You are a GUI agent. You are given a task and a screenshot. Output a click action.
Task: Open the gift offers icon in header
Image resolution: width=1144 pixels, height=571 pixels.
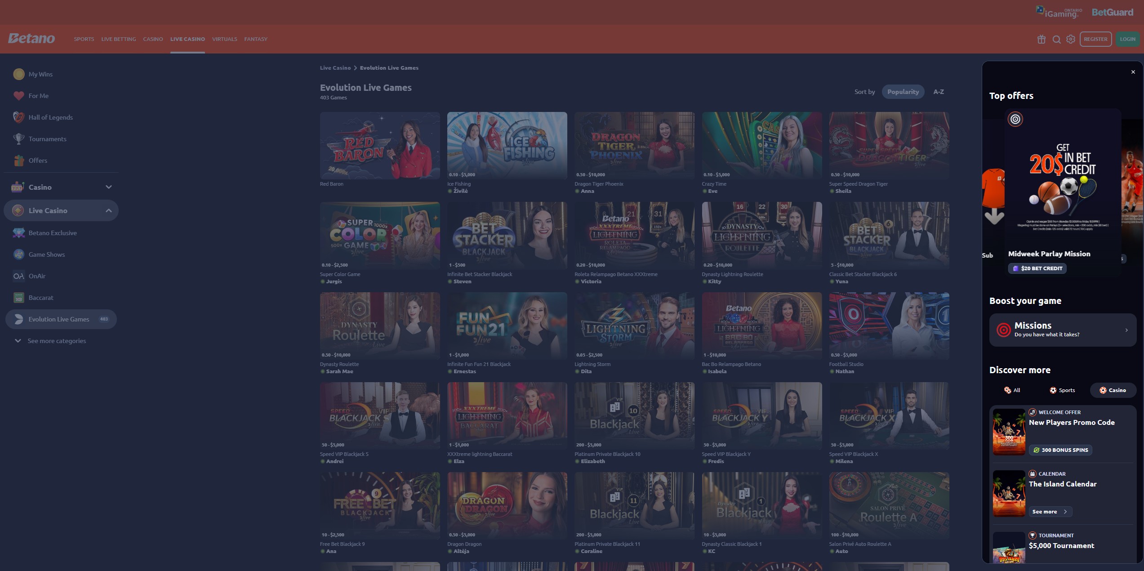(1041, 39)
